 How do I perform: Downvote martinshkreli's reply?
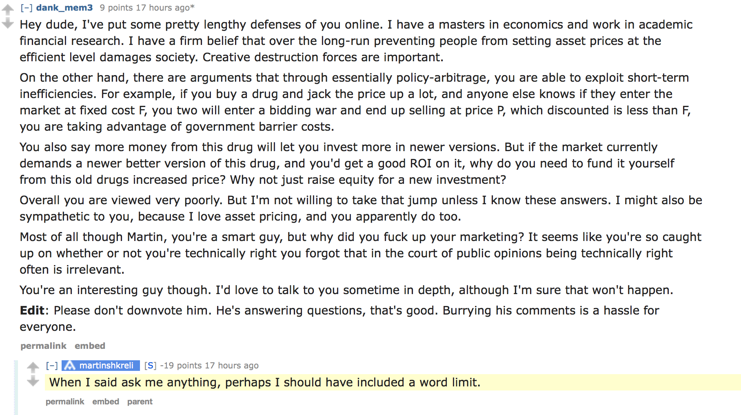[x=33, y=382]
